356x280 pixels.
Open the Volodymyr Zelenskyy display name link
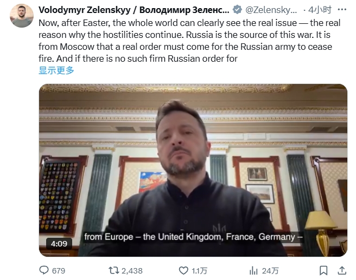tap(133, 10)
